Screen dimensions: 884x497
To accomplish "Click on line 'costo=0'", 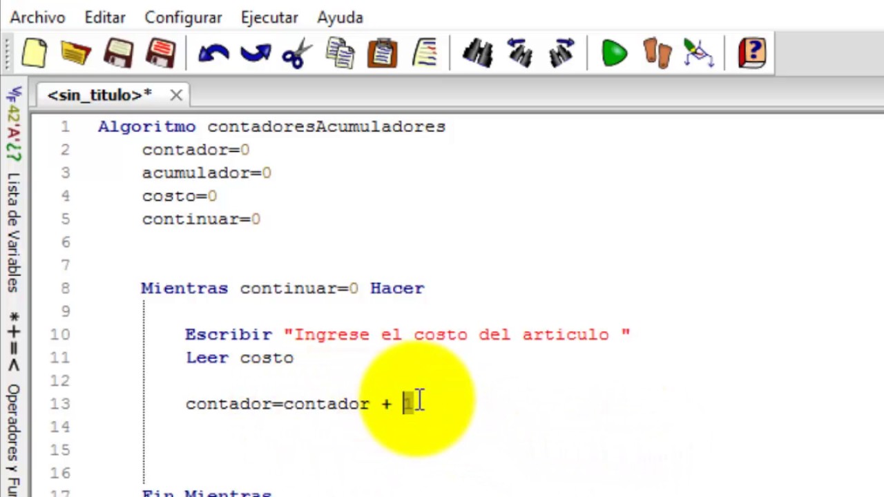I will point(180,196).
